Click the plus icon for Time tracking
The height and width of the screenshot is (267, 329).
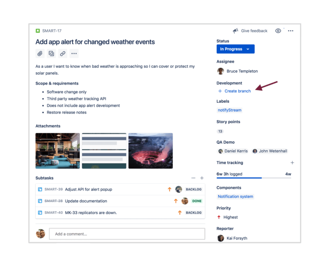coord(292,163)
